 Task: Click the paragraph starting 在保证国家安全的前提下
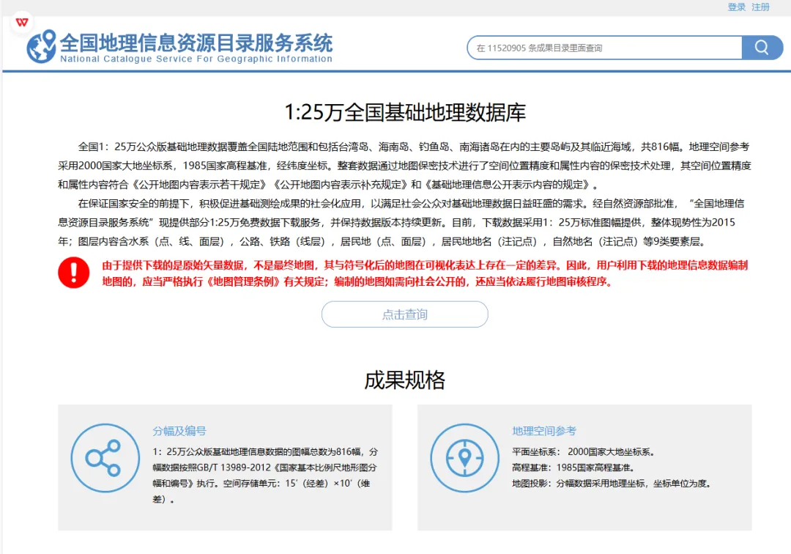(401, 223)
